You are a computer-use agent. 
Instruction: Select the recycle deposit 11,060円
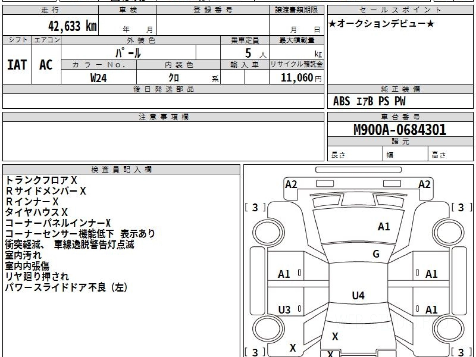click(301, 78)
